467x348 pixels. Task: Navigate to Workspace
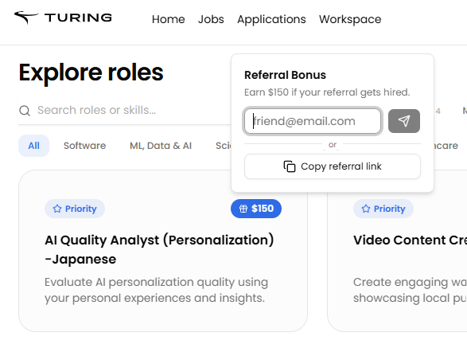[x=350, y=19]
